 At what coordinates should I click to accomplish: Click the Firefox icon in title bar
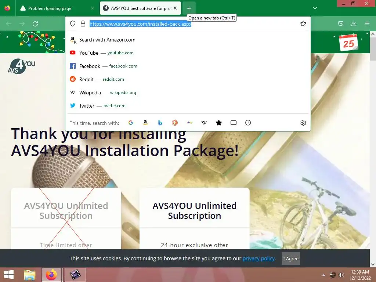click(7, 8)
